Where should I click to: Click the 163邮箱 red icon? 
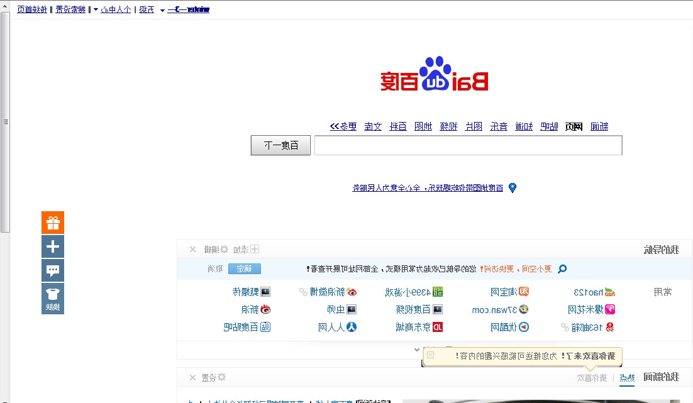[x=610, y=327]
